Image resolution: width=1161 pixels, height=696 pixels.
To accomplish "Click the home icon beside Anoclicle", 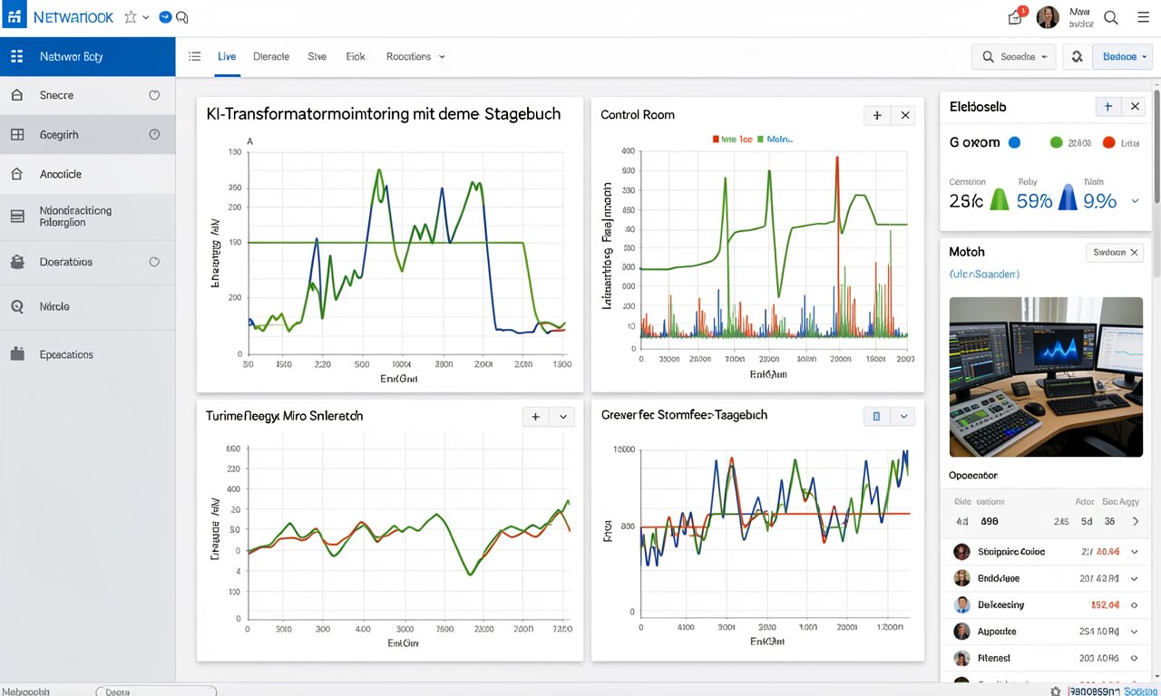I will coord(16,173).
